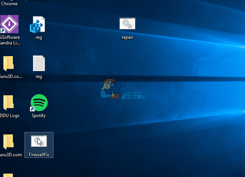The image size is (245, 177).
Task: Select the Guru3D.com folder icon
Action: (x=8, y=142)
